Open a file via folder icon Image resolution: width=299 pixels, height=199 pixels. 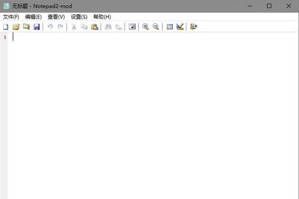coord(16,27)
